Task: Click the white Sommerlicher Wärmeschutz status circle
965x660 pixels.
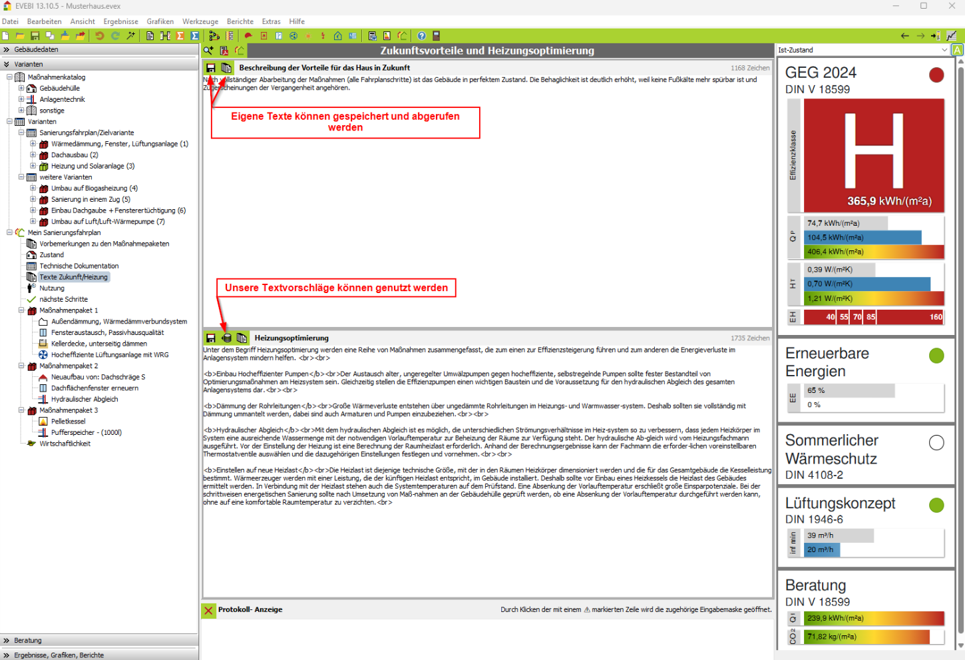Action: [x=936, y=443]
